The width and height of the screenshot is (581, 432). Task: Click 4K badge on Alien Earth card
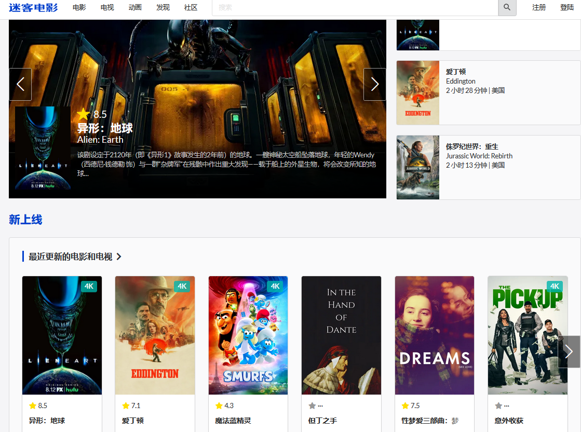(x=89, y=286)
